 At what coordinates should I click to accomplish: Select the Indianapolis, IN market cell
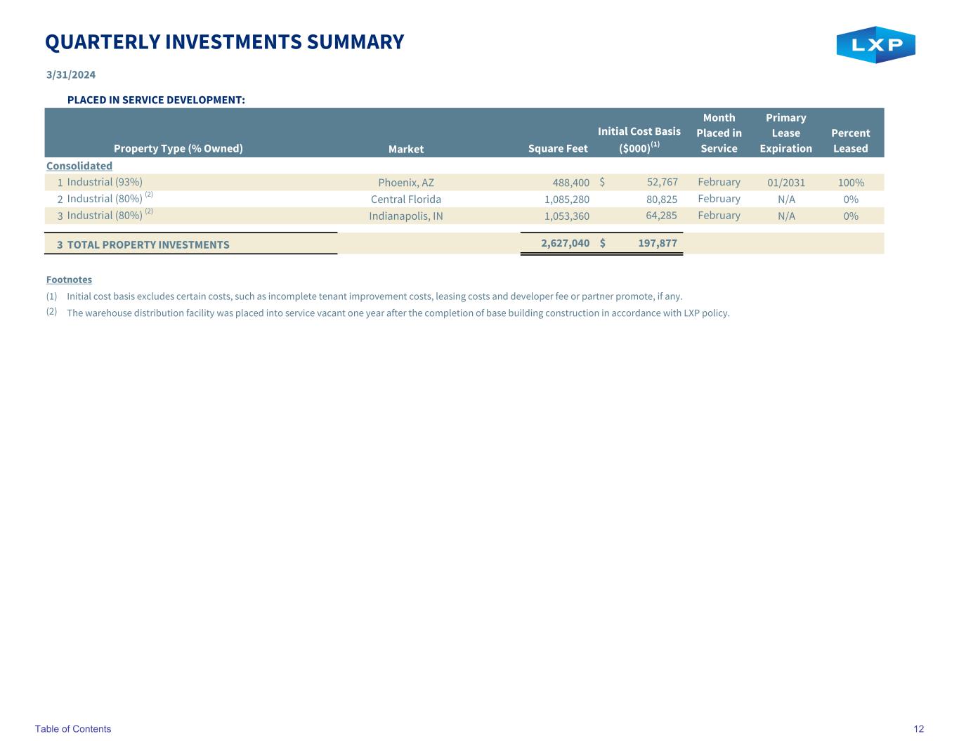(406, 216)
